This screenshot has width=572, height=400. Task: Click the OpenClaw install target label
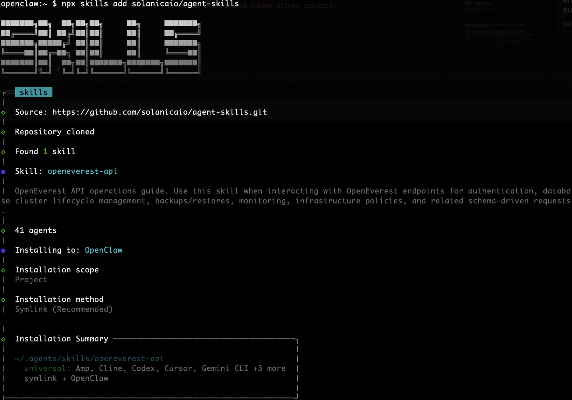103,250
